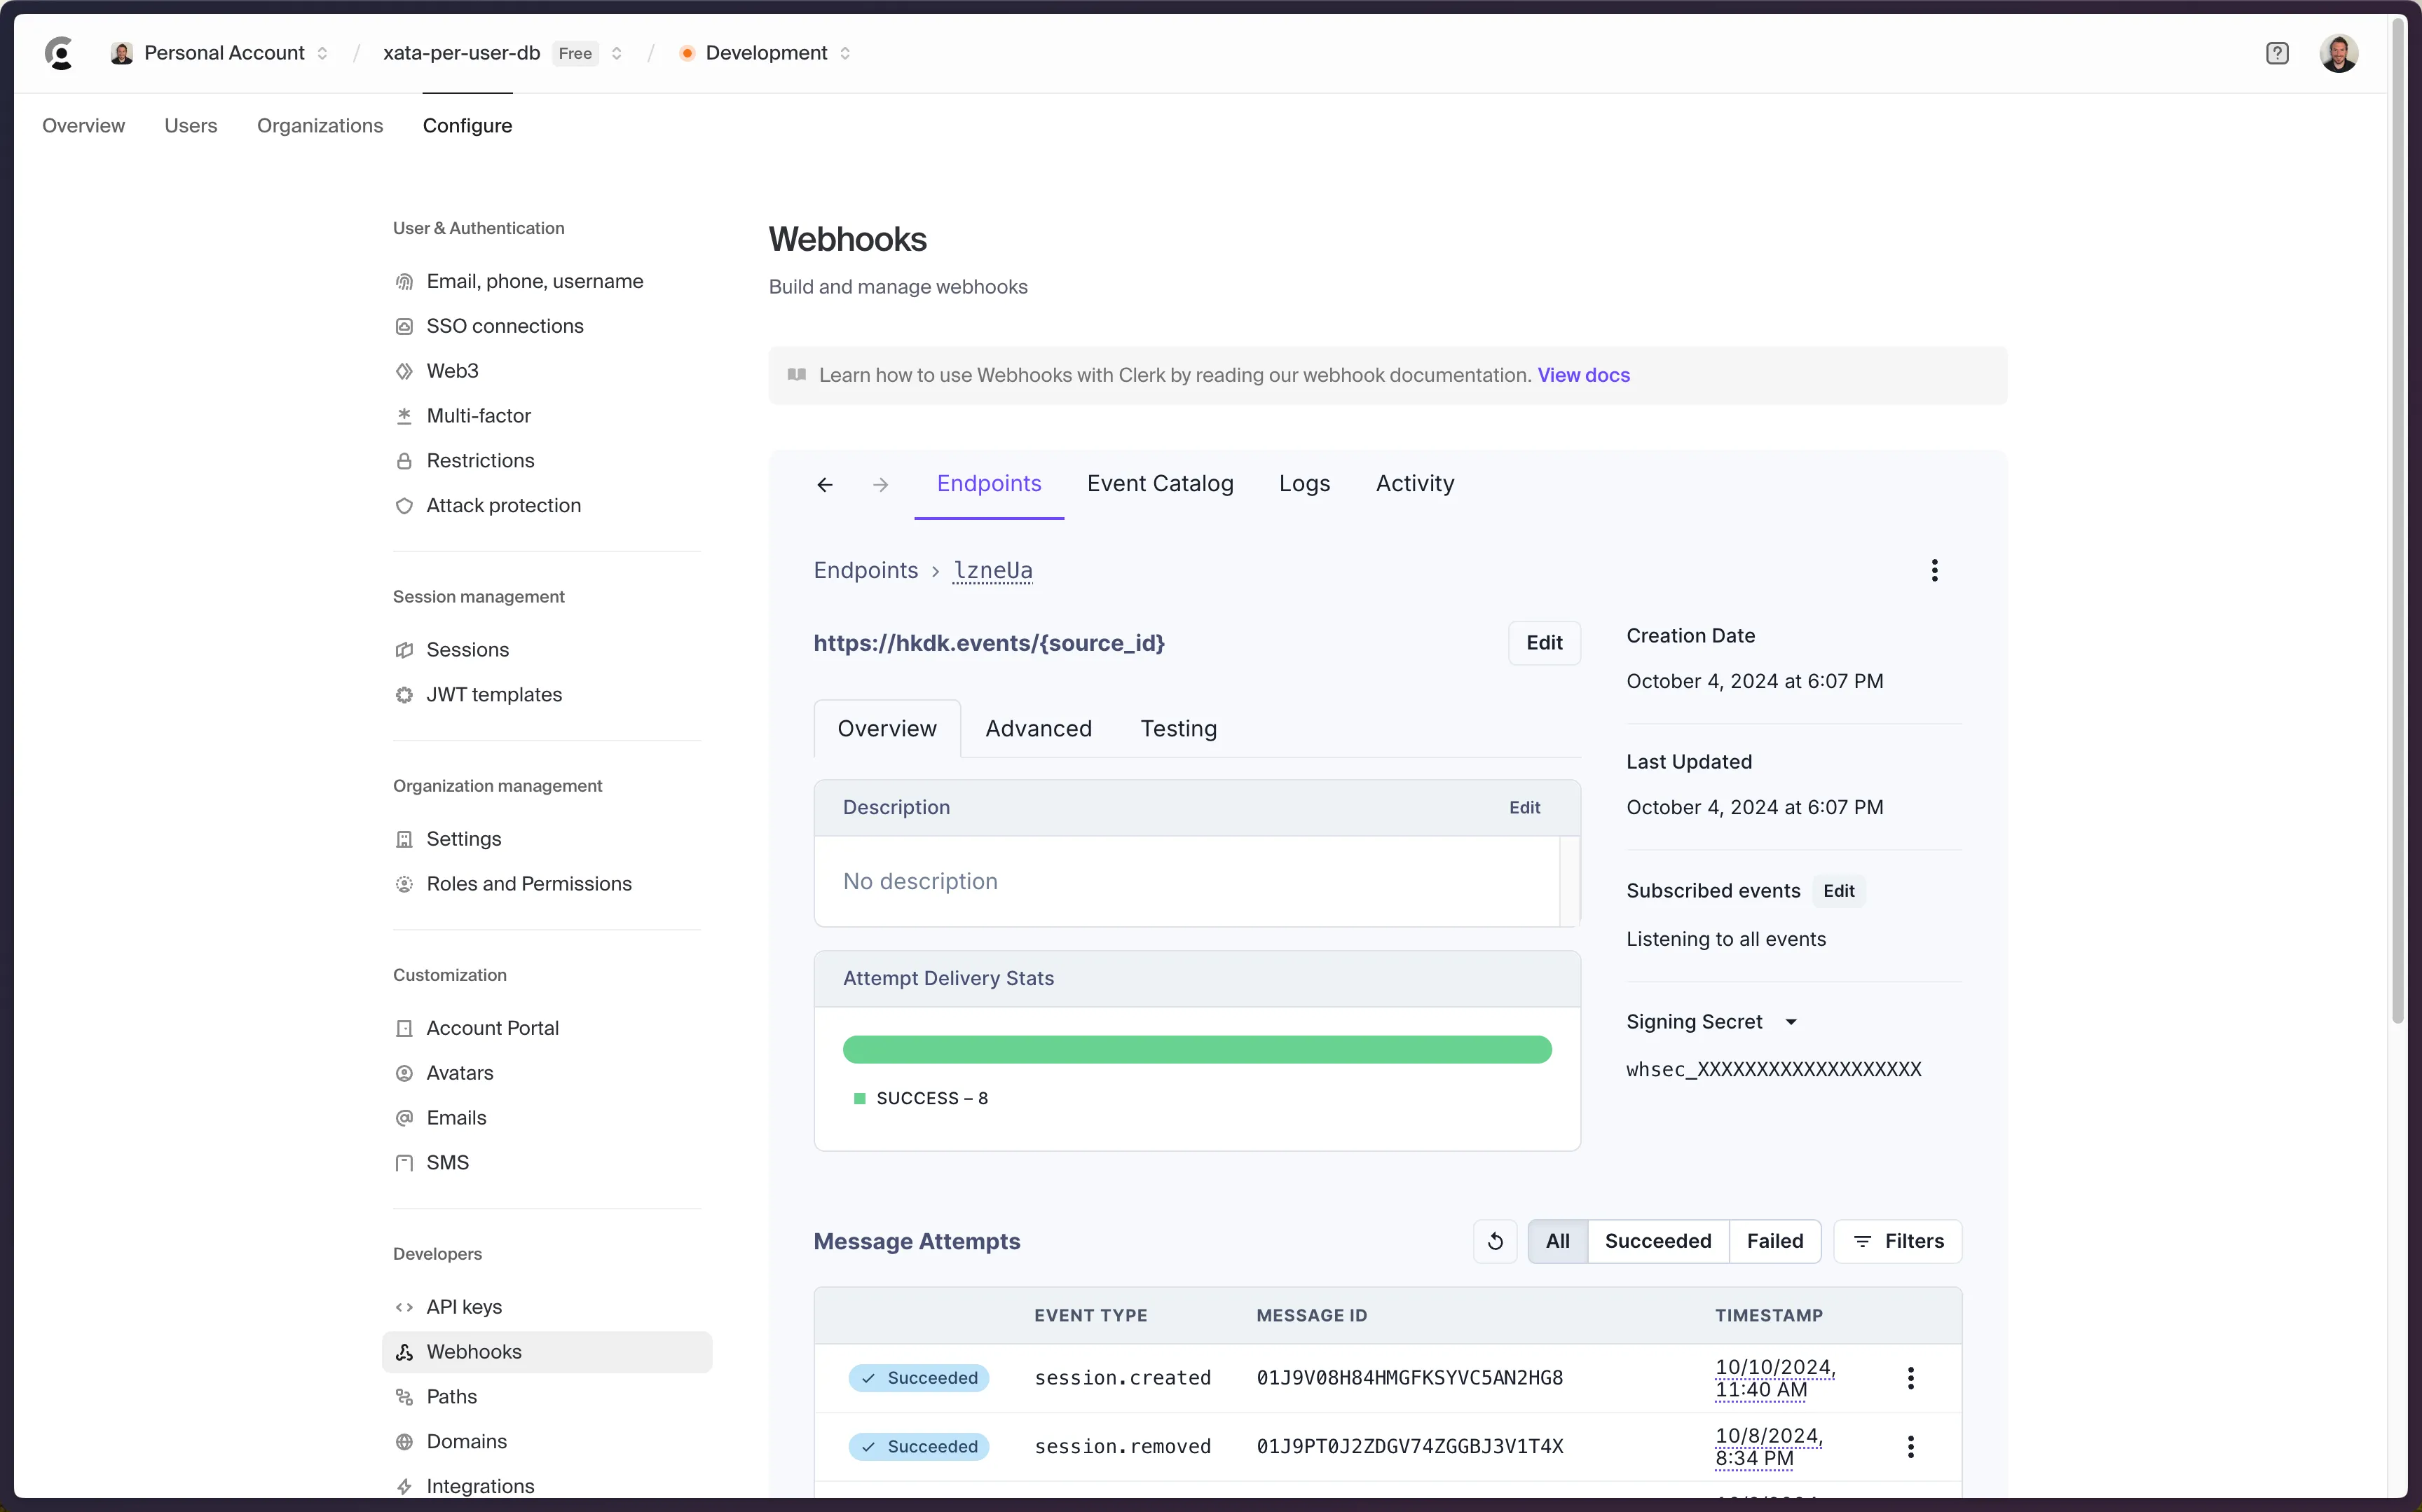This screenshot has height=1512, width=2422.
Task: Click the Sessions icon in sidebar
Action: click(404, 650)
